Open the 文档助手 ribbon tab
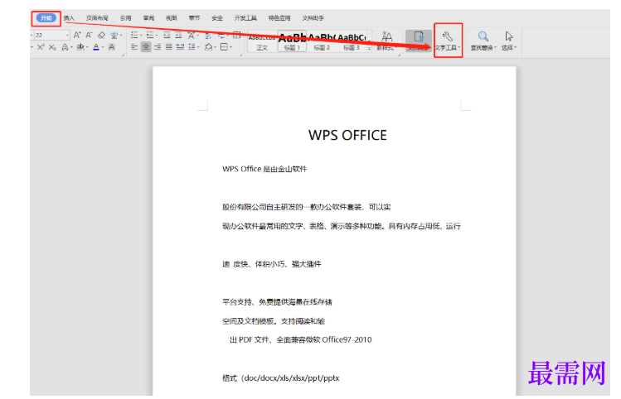 [313, 18]
